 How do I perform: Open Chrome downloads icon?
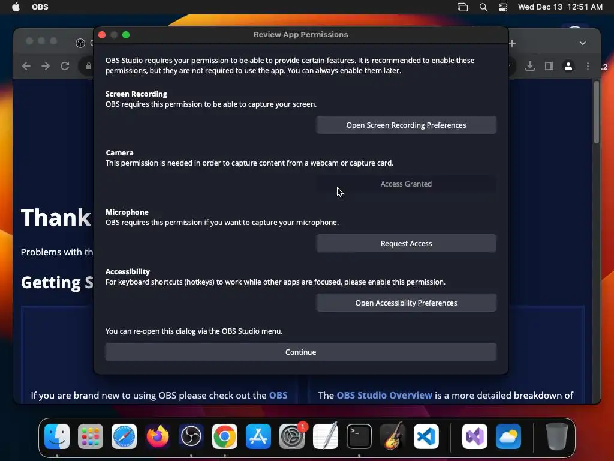pos(530,66)
